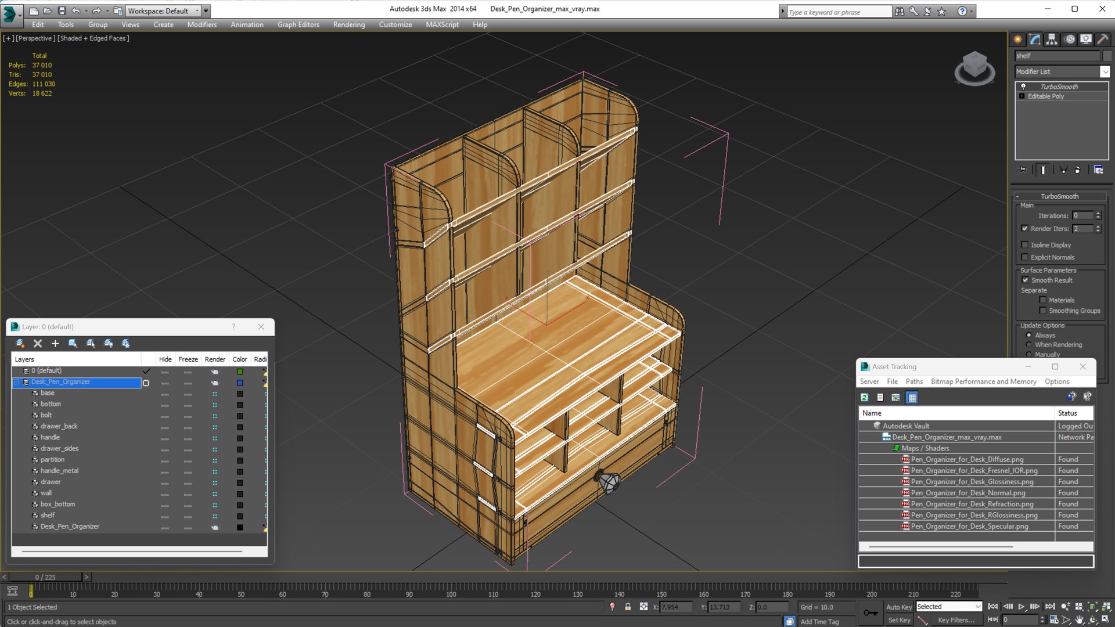Click Add selected objects plus icon

55,344
